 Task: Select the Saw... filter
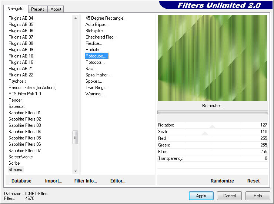click(91, 69)
